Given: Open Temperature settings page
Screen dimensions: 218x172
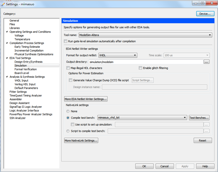Looking at the screenshot, I should coord(22,39).
